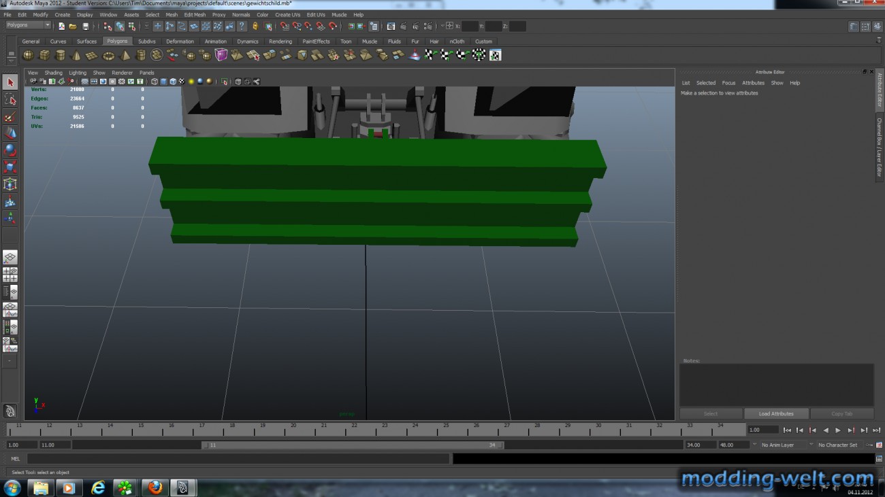885x497 pixels.
Task: Click frame 22 on the time slider
Action: point(355,430)
